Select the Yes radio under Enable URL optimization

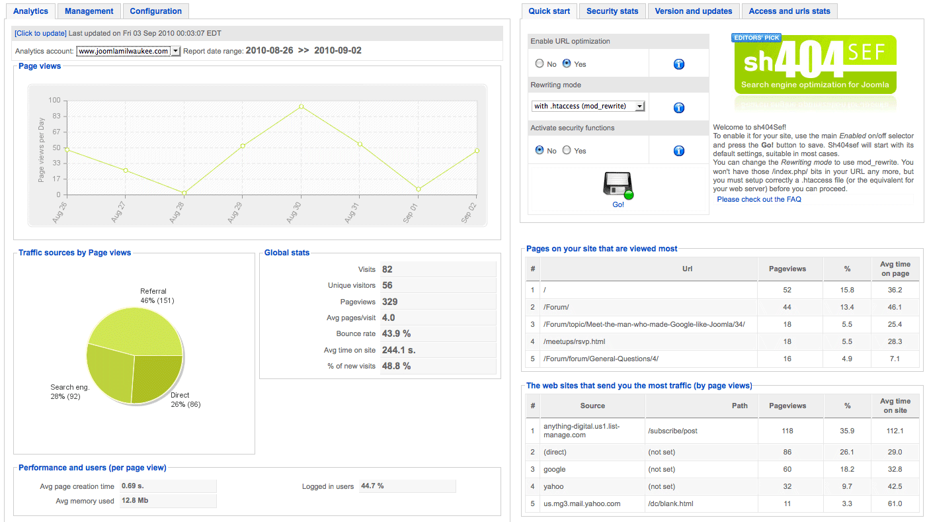click(x=567, y=64)
